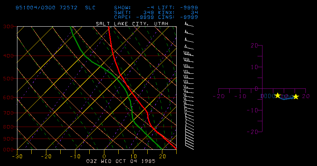Click the 700 pressure level label
Screen dimensions: 317x166
(x=8, y=113)
